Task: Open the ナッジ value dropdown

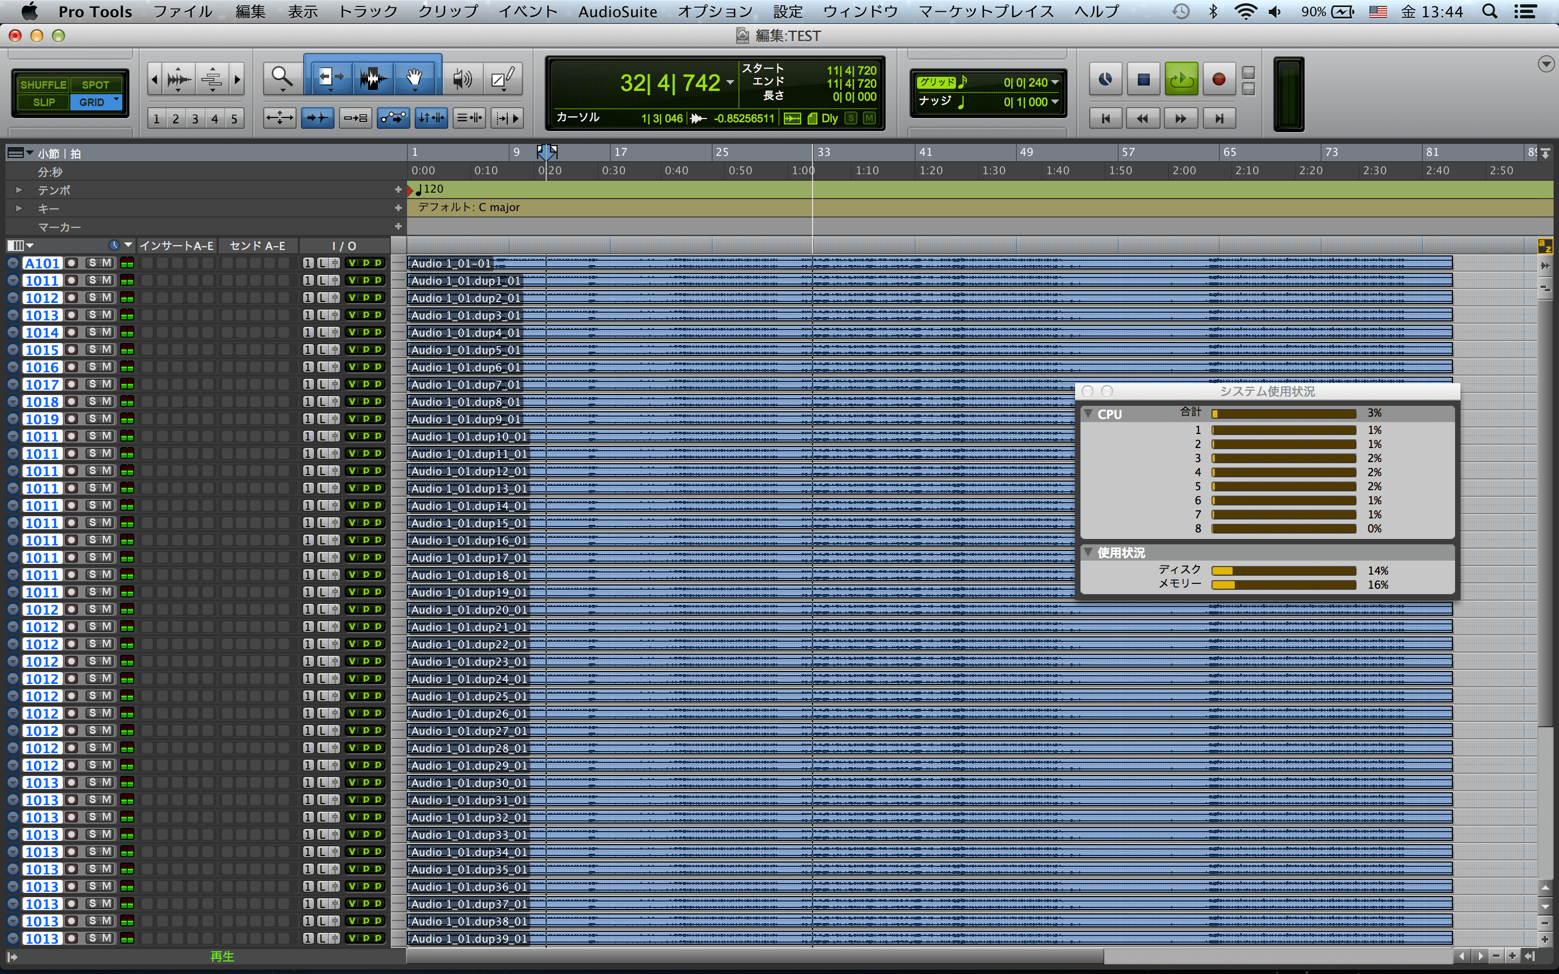Action: coord(1054,102)
